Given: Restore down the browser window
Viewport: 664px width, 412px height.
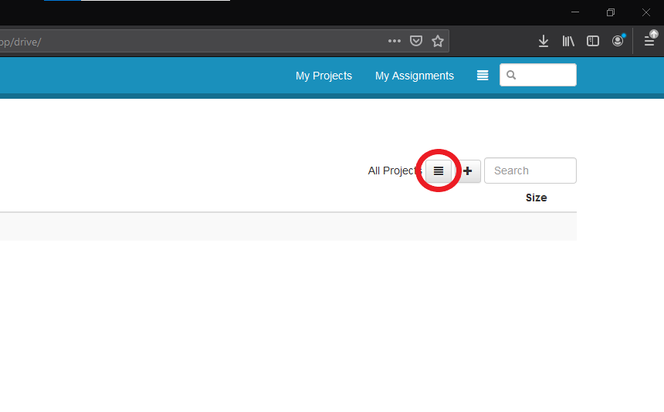Looking at the screenshot, I should [611, 12].
